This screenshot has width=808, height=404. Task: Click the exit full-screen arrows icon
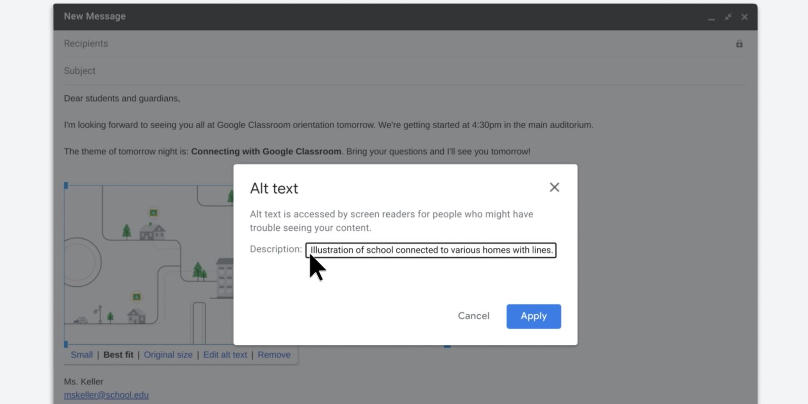(x=728, y=17)
